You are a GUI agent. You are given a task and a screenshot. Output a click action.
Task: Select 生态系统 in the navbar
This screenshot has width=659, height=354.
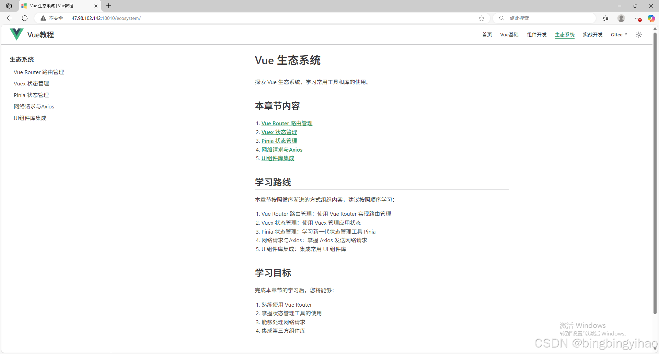pos(565,35)
